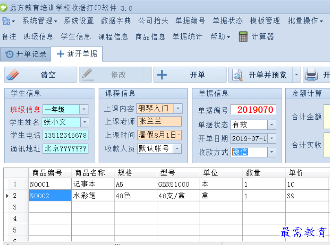The image size is (330, 245).
Task: Expand 收款方式 combo box arrow
Action: (x=272, y=152)
